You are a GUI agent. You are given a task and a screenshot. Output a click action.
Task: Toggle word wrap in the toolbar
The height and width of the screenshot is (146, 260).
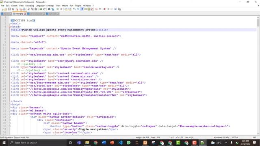tap(74, 9)
